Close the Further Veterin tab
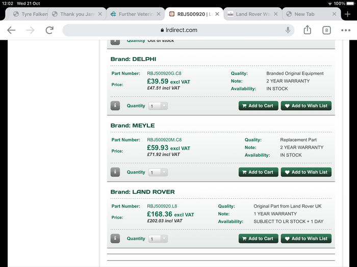This screenshot has width=357, height=267. point(159,14)
